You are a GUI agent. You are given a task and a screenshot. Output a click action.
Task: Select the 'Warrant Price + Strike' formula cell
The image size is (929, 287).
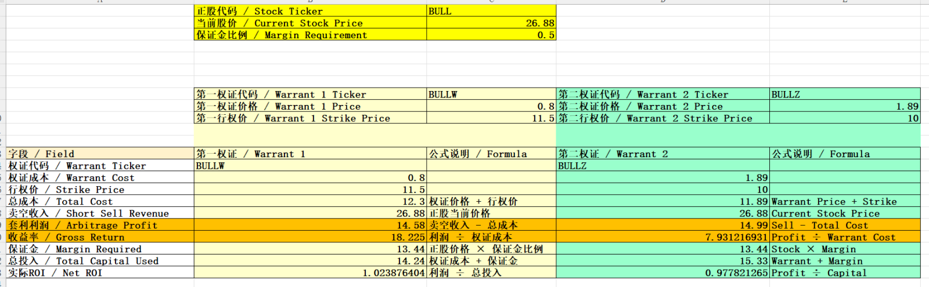(845, 201)
